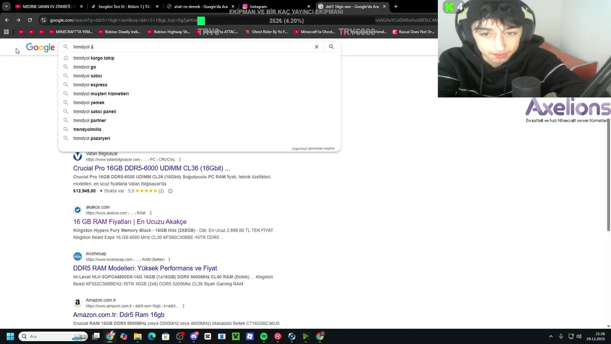Open the network icon in system tray
Screen dimensions: 611x344
[571, 336]
